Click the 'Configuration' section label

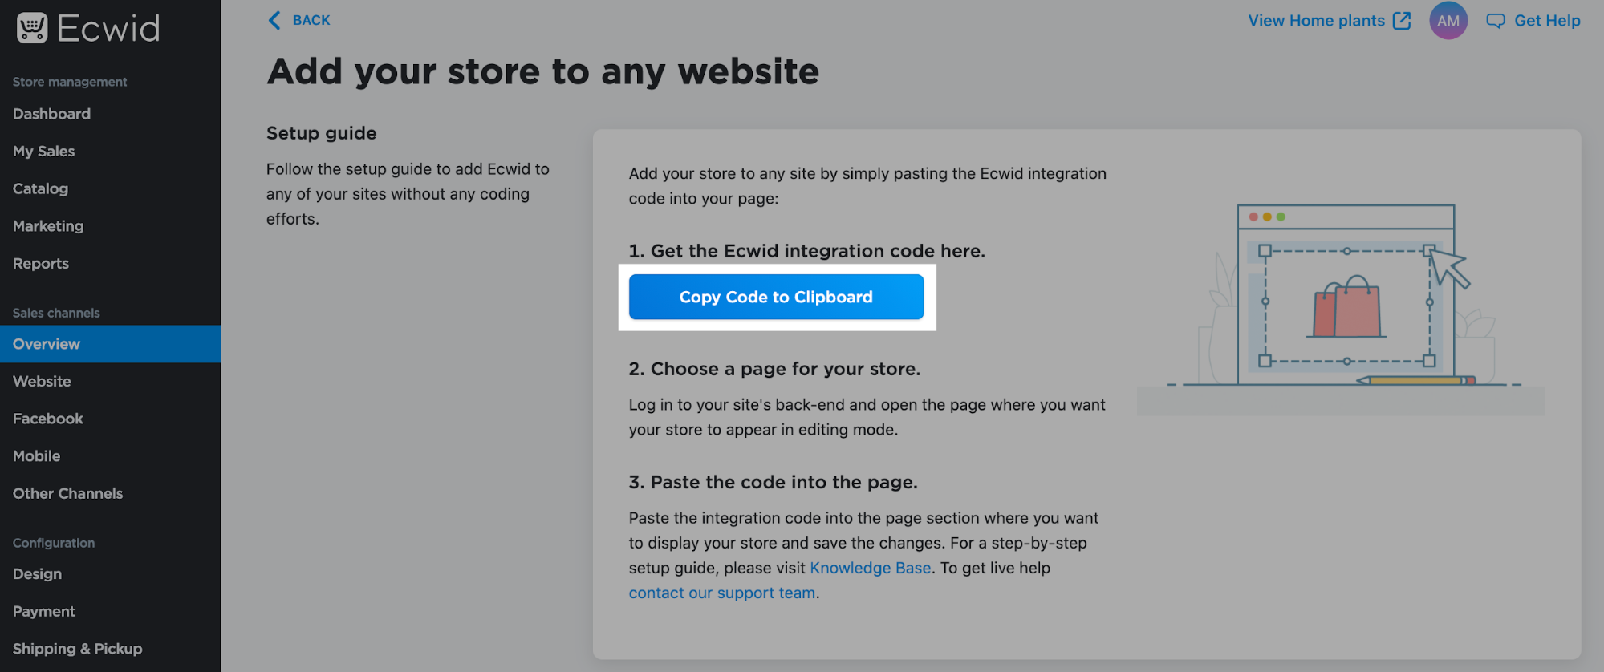pos(54,543)
